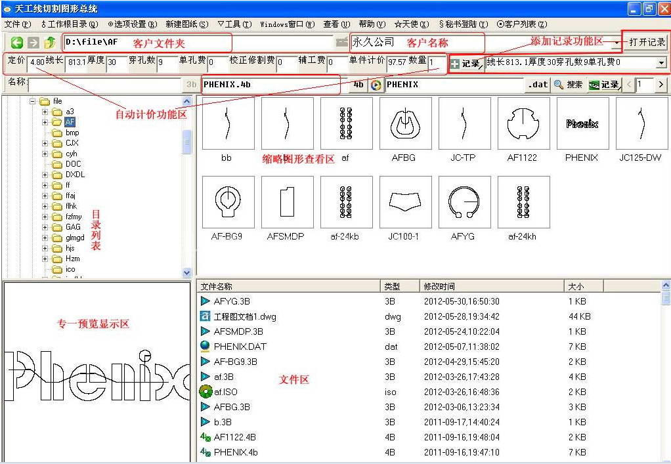This screenshot has width=671, height=464.
Task: Click the folder tree scroll-down arrow
Action: click(x=187, y=272)
